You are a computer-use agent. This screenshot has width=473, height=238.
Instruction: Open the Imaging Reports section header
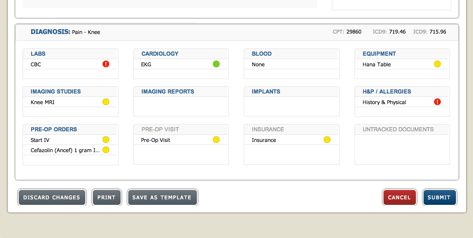[x=167, y=92]
